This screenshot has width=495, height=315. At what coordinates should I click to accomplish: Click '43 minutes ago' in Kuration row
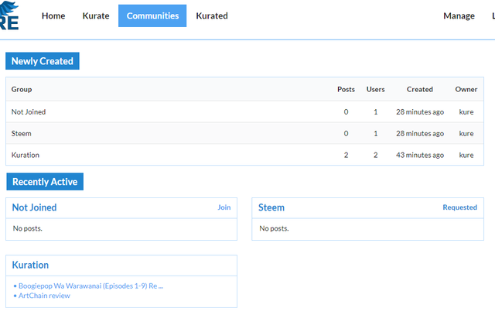pos(420,155)
